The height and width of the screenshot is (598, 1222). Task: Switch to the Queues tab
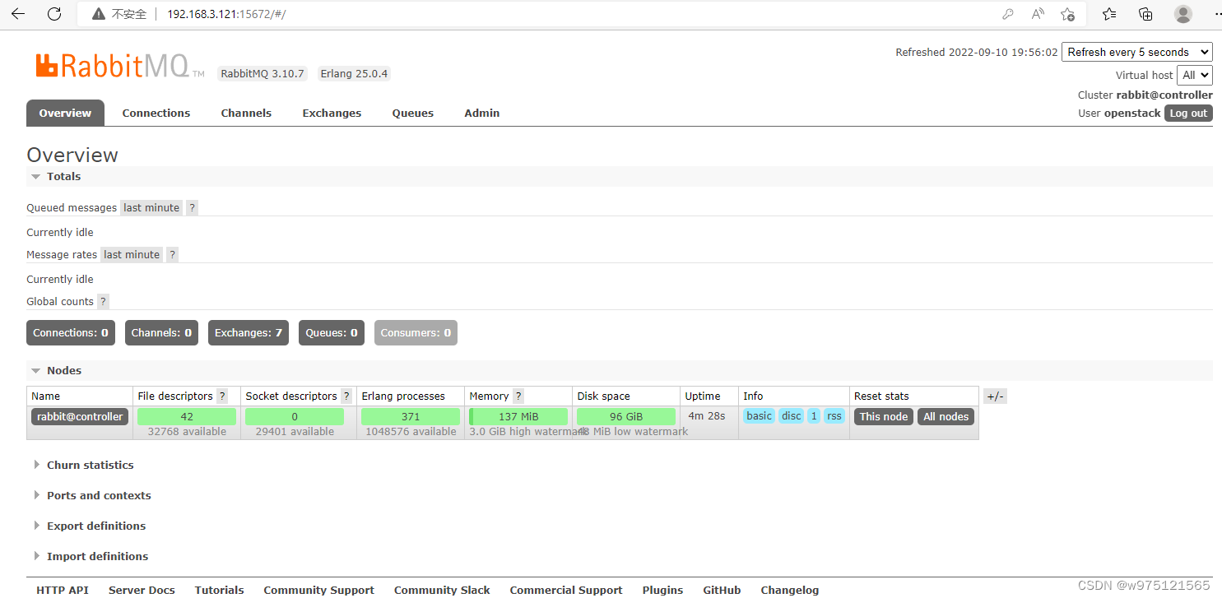coord(412,113)
